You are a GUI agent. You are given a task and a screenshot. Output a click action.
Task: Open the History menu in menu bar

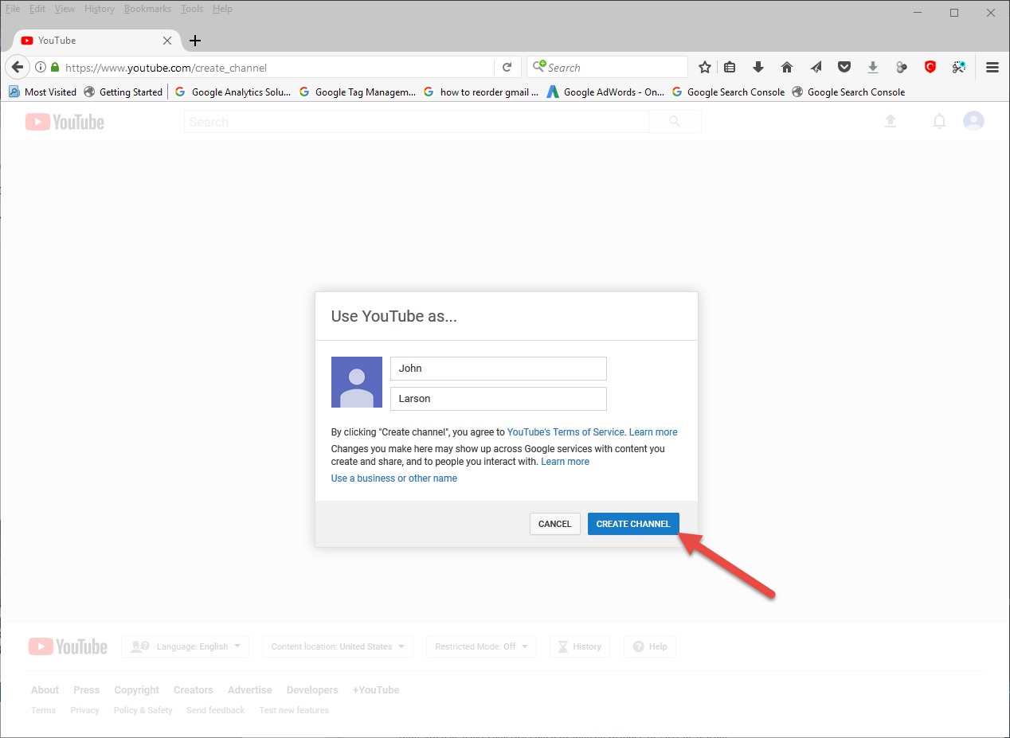coord(100,9)
